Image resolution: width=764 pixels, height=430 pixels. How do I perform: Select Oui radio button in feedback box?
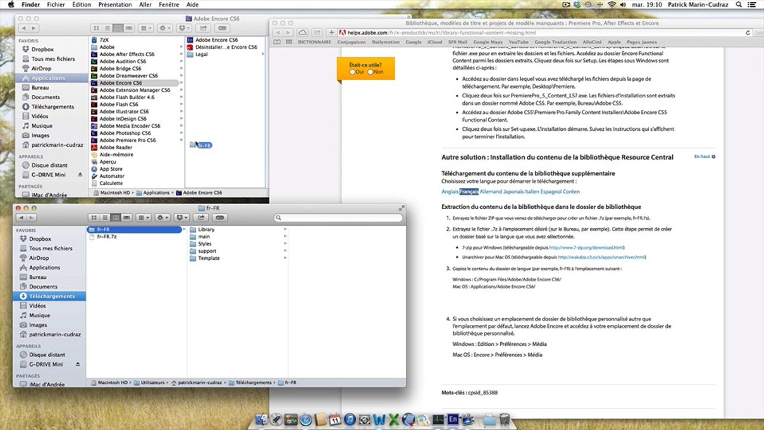coord(353,72)
